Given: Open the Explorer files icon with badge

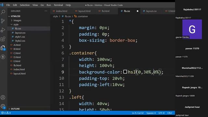Looking at the screenshot, I should (3, 48).
